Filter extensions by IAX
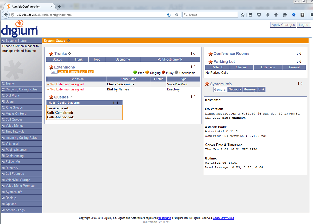 (x=83, y=72)
